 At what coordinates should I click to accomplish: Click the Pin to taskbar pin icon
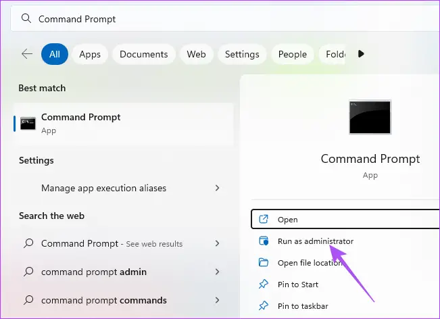click(x=264, y=306)
